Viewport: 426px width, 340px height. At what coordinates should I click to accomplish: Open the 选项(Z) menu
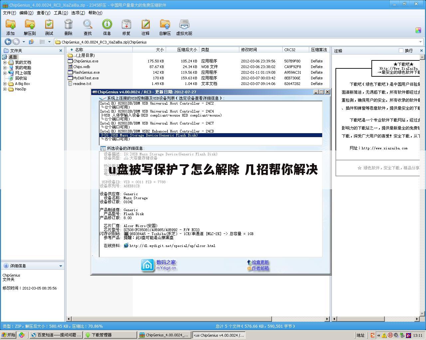click(x=78, y=13)
